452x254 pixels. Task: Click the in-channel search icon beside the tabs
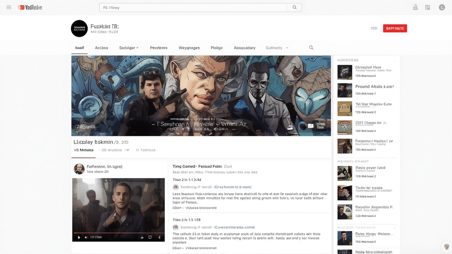coord(311,47)
